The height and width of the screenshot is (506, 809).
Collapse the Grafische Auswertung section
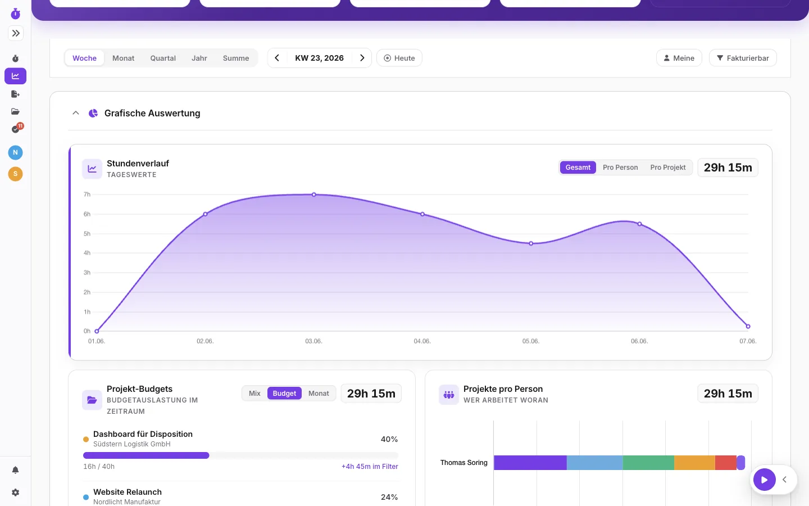(76, 113)
